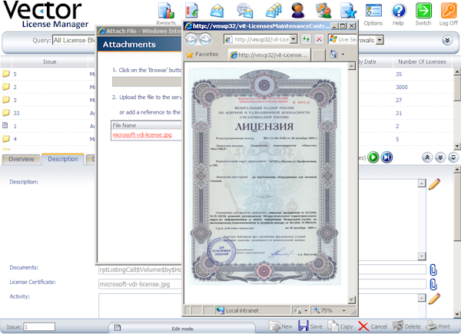Click Copy in the bottom toolbar
Screen dimensions: 461x334
pos(340,326)
